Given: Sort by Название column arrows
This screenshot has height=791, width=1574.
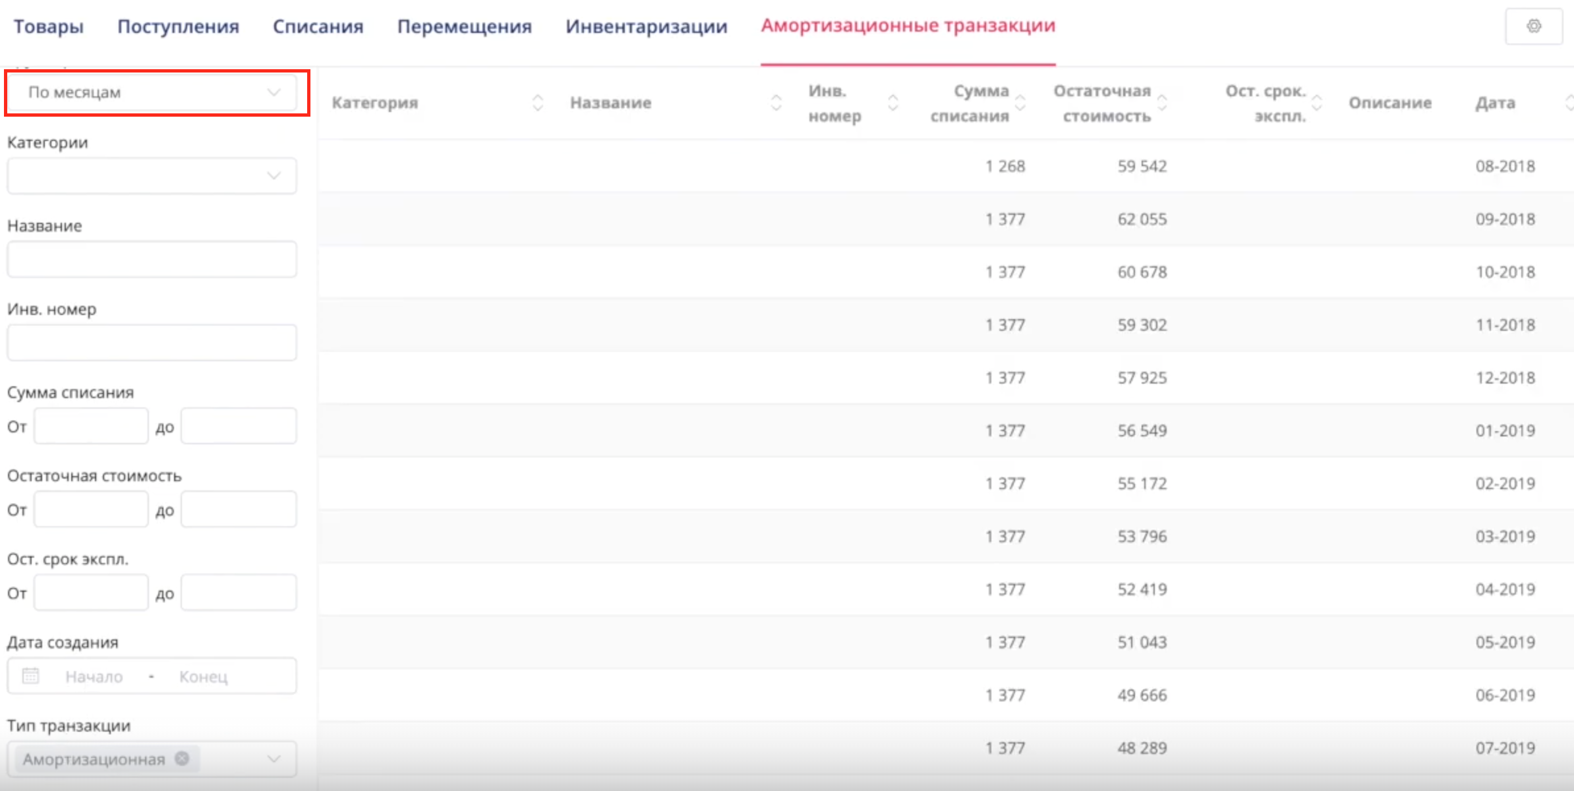Looking at the screenshot, I should point(776,103).
